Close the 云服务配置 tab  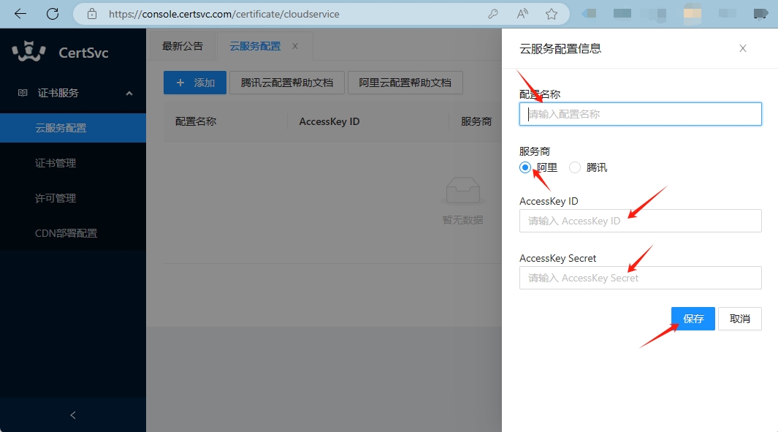pos(295,45)
